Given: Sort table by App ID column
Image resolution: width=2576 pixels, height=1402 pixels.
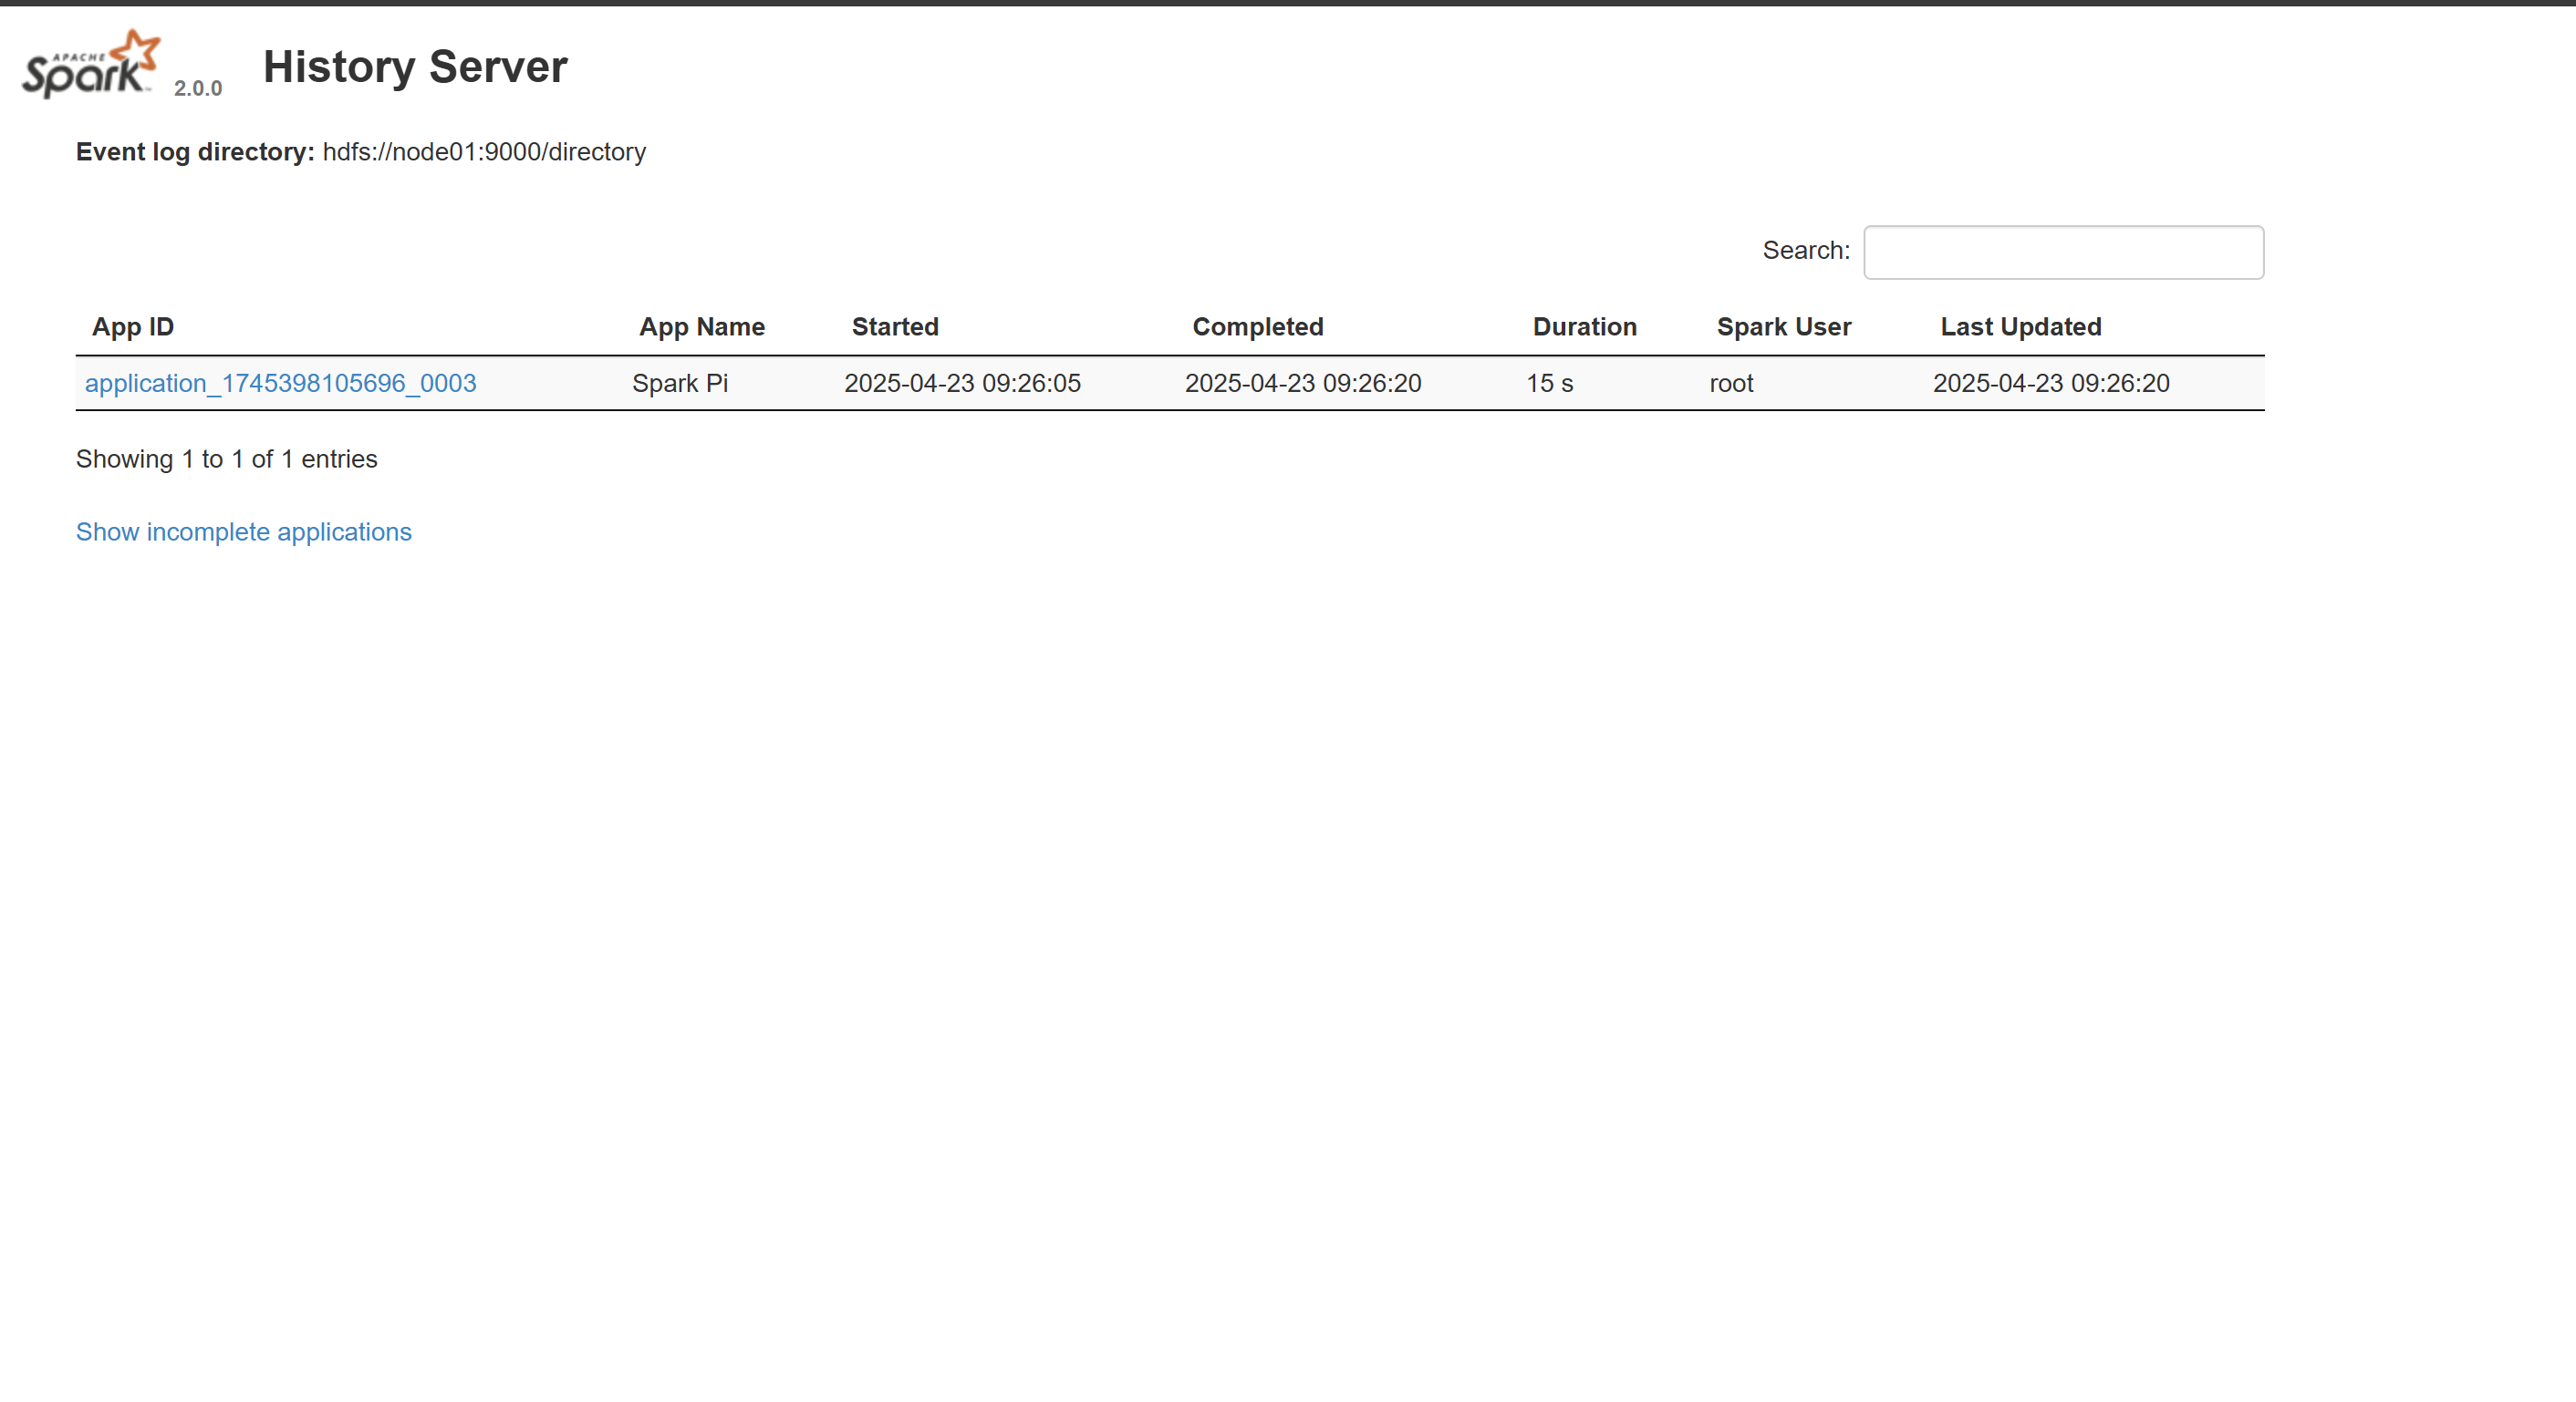Looking at the screenshot, I should (133, 326).
